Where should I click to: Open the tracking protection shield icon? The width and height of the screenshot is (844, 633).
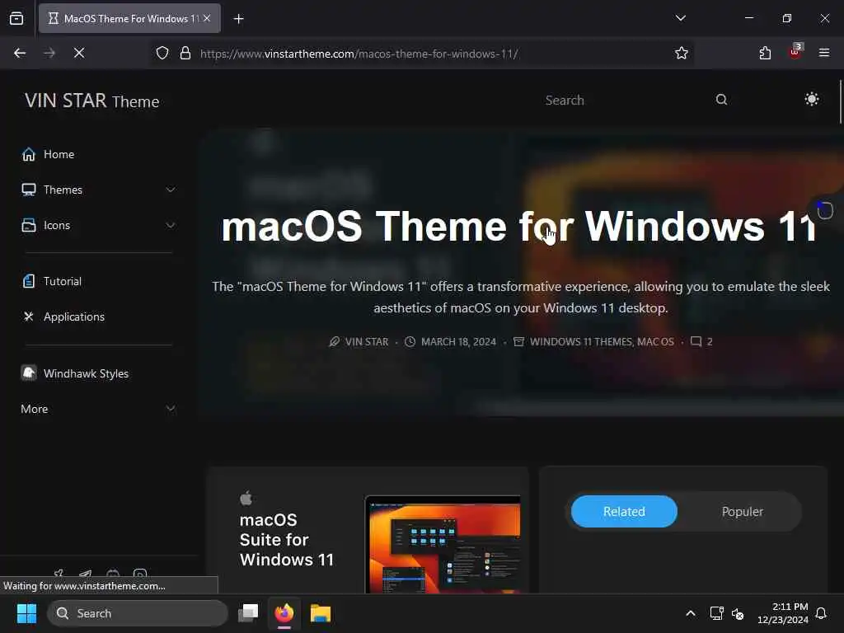162,54
